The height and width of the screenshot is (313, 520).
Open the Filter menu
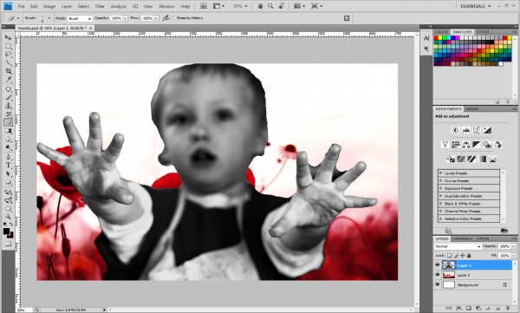(x=100, y=6)
